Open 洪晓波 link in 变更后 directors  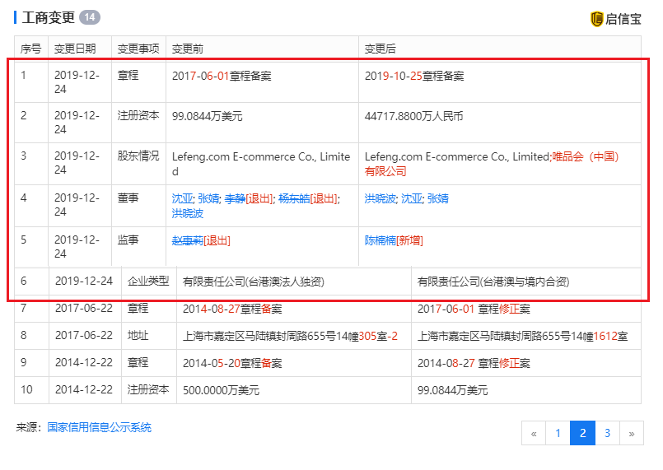pos(380,198)
